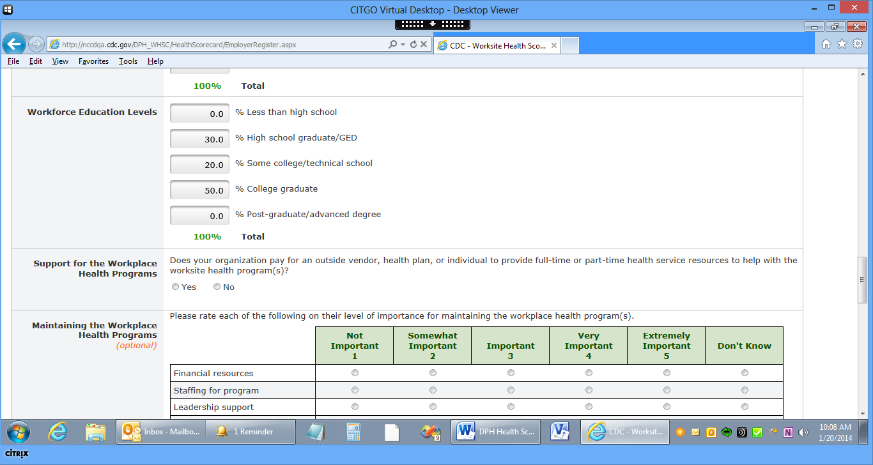
Task: Open the taskbar clock showing 10:08 AM
Action: click(x=835, y=432)
